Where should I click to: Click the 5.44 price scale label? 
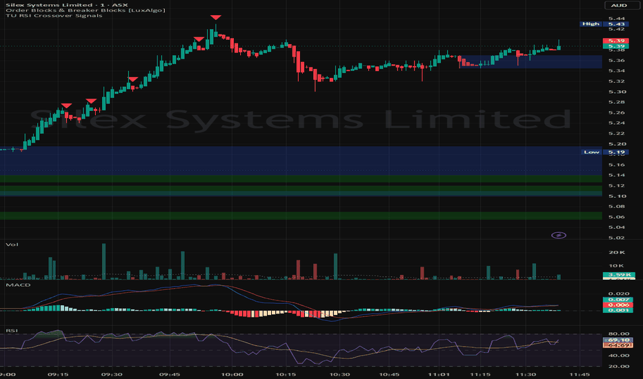point(617,19)
